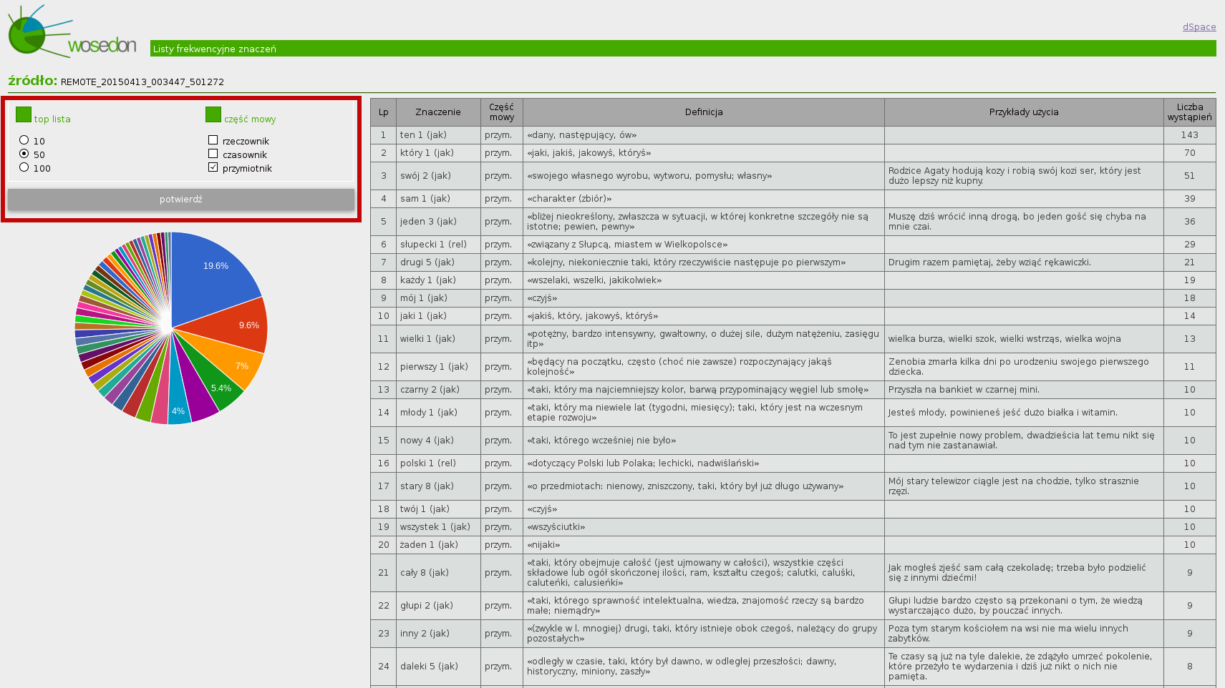Click the wosedon logo
This screenshot has height=688, width=1225.
tap(72, 31)
